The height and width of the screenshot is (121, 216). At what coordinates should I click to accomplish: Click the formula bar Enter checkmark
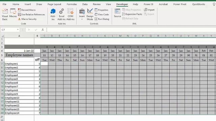click(x=36, y=30)
